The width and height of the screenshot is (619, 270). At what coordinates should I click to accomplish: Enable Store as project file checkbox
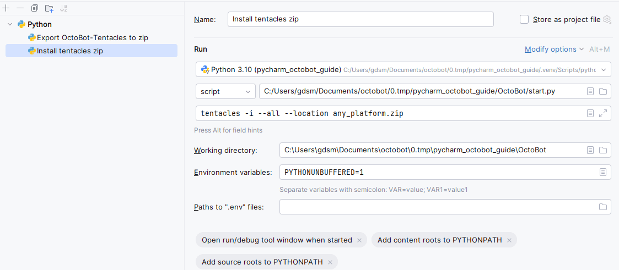tap(524, 19)
